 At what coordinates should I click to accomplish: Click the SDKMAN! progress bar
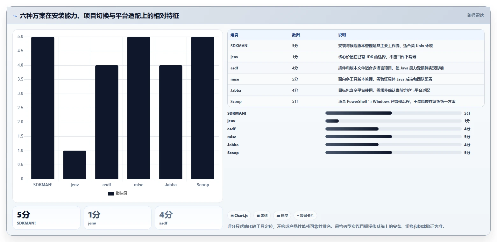[x=394, y=113]
